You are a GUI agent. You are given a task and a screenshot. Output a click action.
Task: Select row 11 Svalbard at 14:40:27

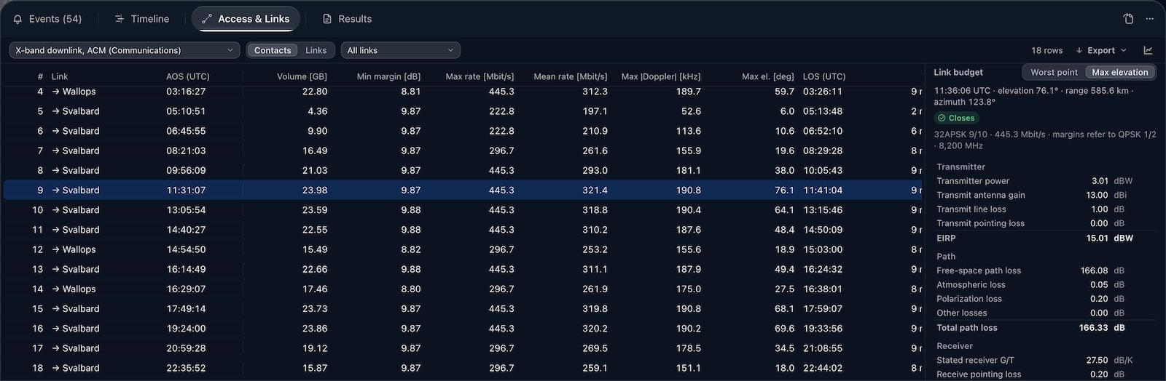pos(463,229)
